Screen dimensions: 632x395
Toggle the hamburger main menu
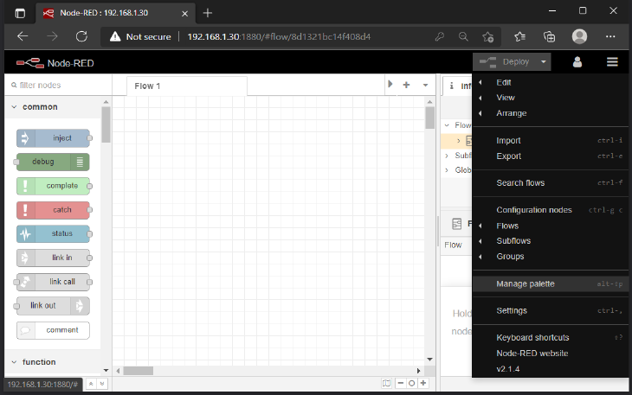coord(612,62)
